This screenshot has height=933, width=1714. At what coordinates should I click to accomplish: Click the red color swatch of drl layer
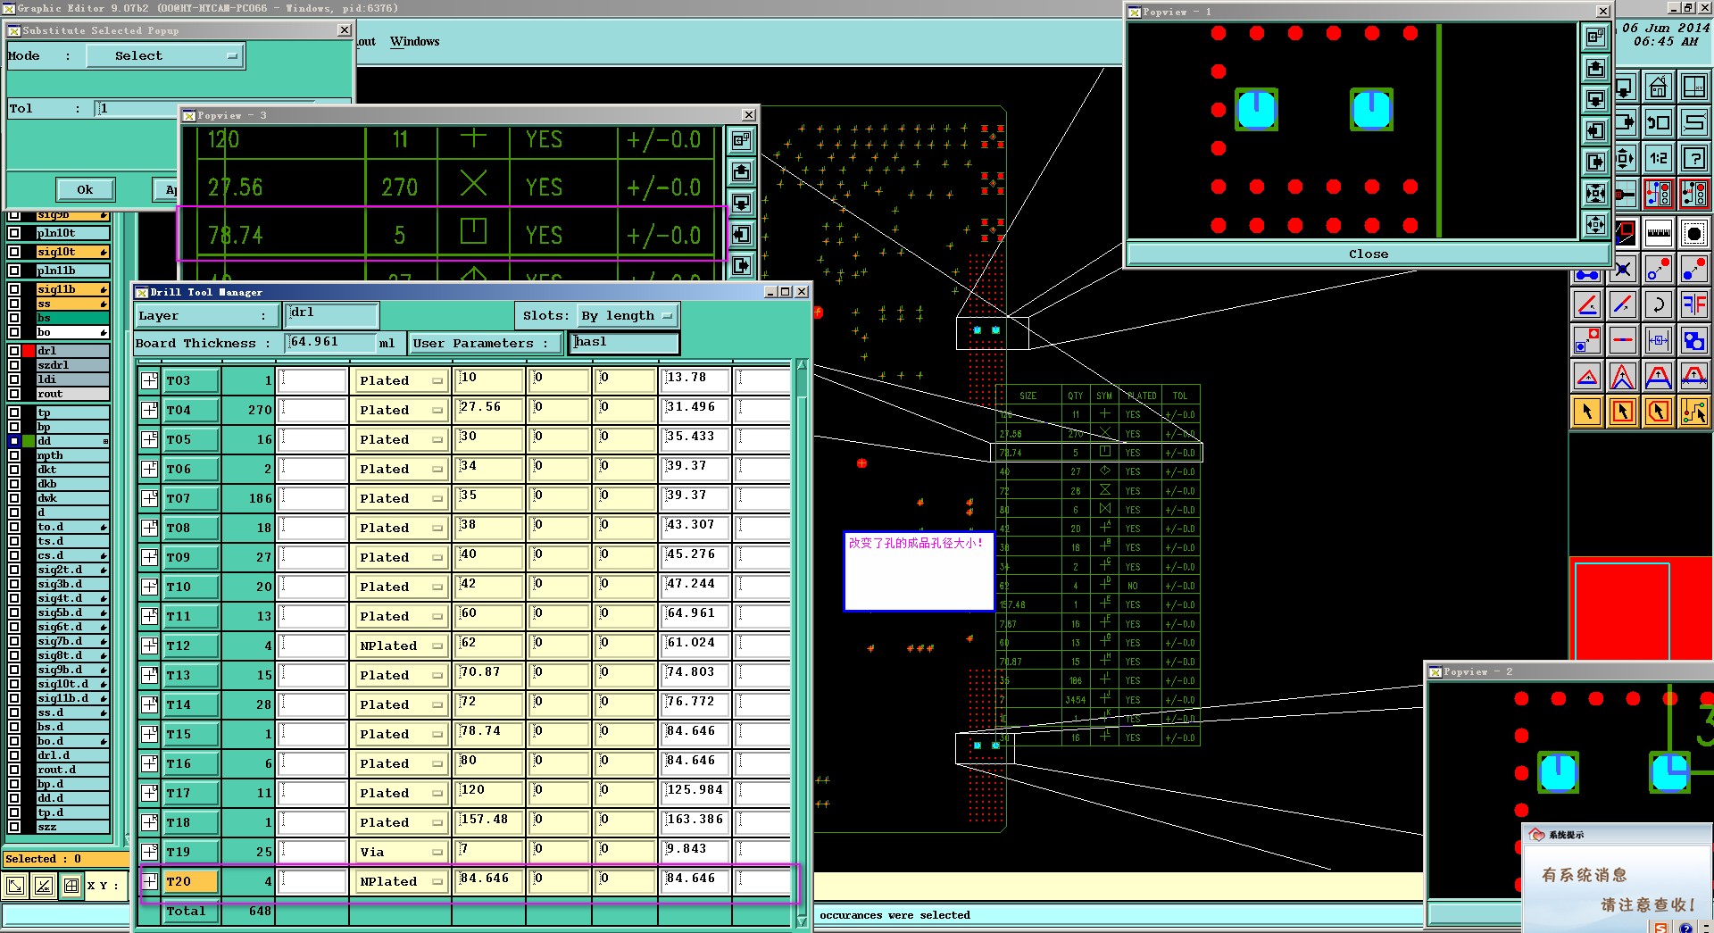[29, 351]
